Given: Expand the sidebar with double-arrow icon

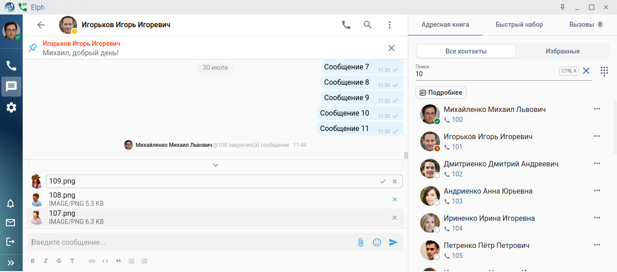Looking at the screenshot, I should (10, 262).
